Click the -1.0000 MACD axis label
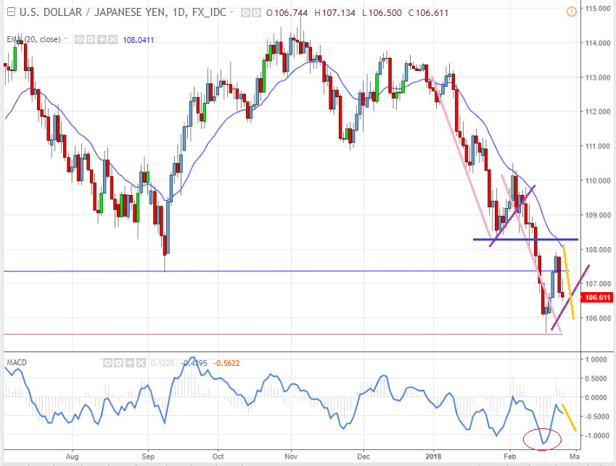Viewport: 616px width, 466px height. (596, 436)
